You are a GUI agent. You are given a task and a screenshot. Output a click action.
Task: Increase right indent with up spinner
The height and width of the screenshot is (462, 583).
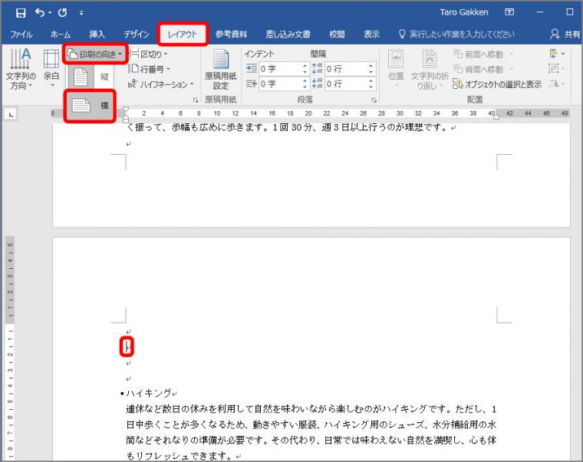305,81
